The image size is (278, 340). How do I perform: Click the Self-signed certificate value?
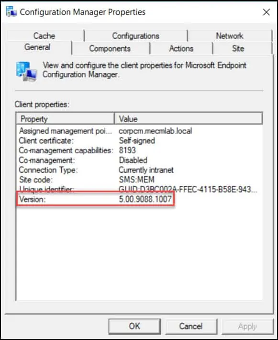[x=137, y=141]
